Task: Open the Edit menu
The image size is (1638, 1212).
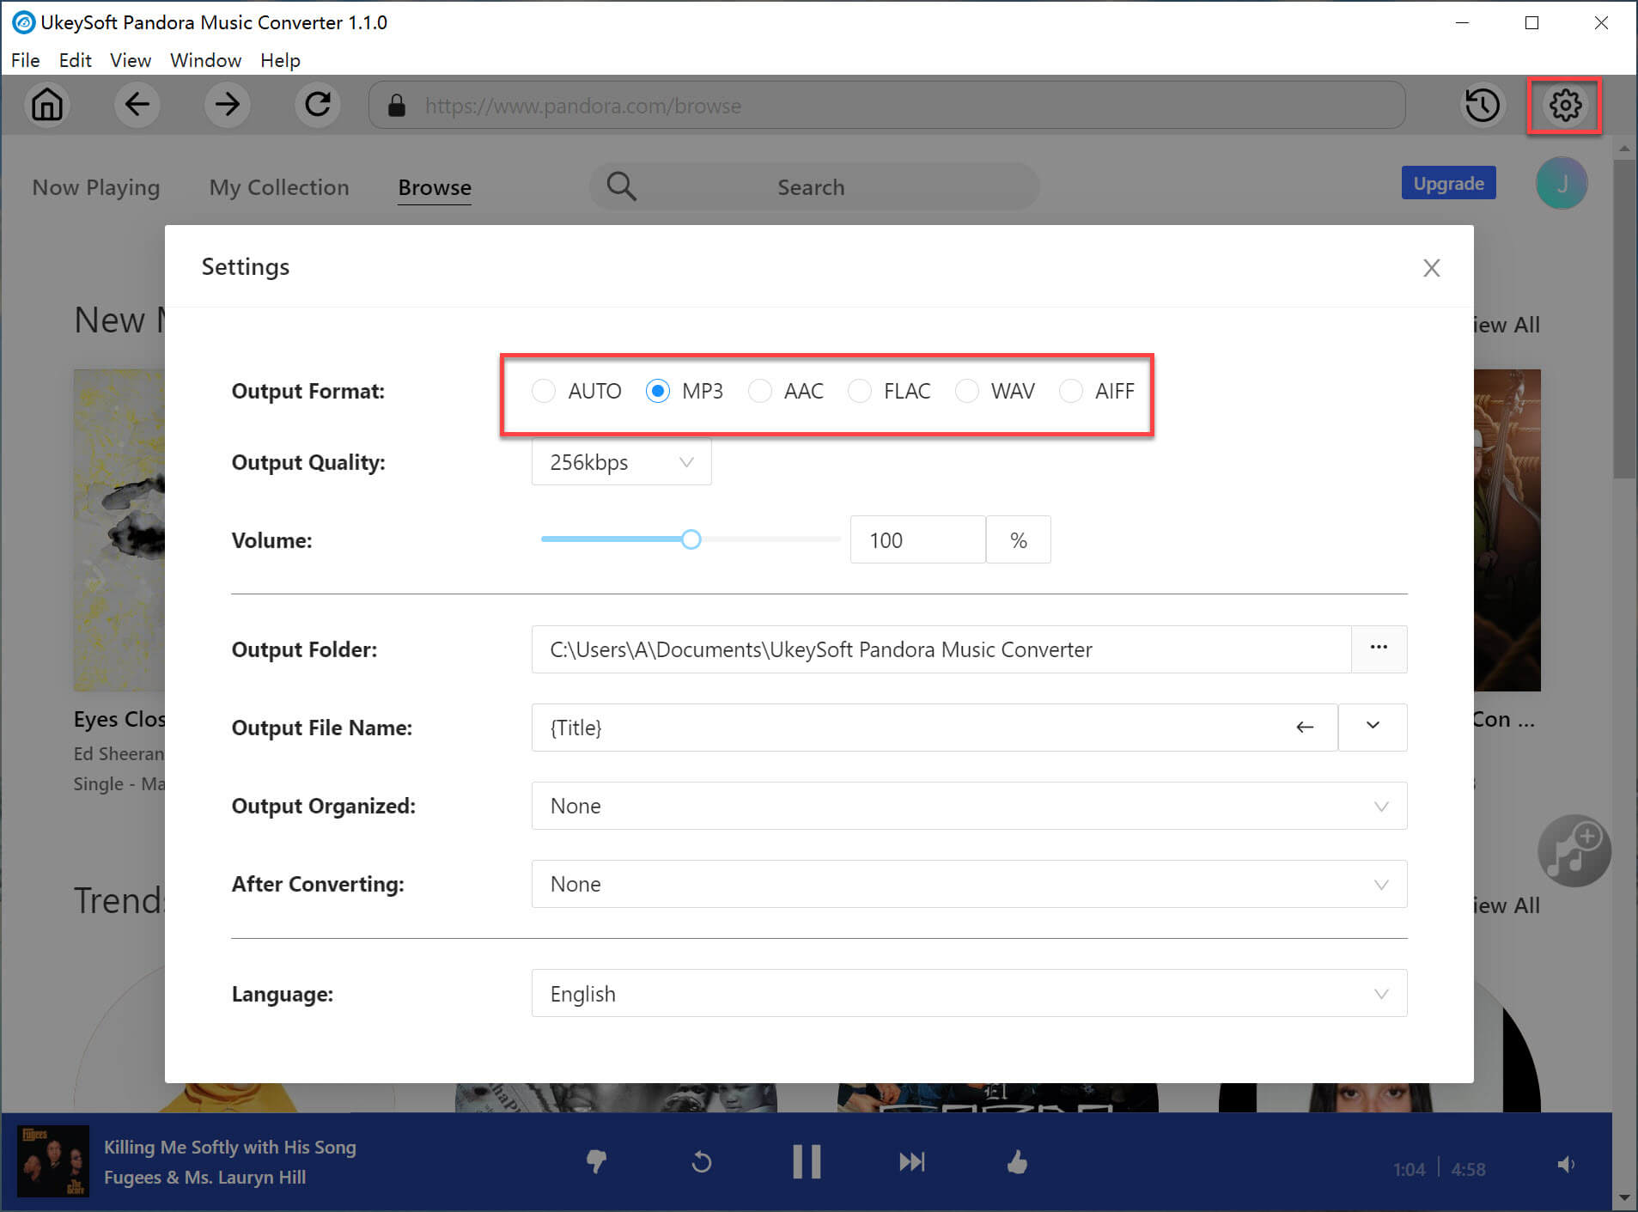Action: (x=75, y=60)
